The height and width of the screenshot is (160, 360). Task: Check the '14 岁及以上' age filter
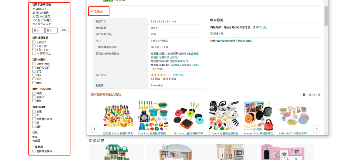tap(34, 53)
